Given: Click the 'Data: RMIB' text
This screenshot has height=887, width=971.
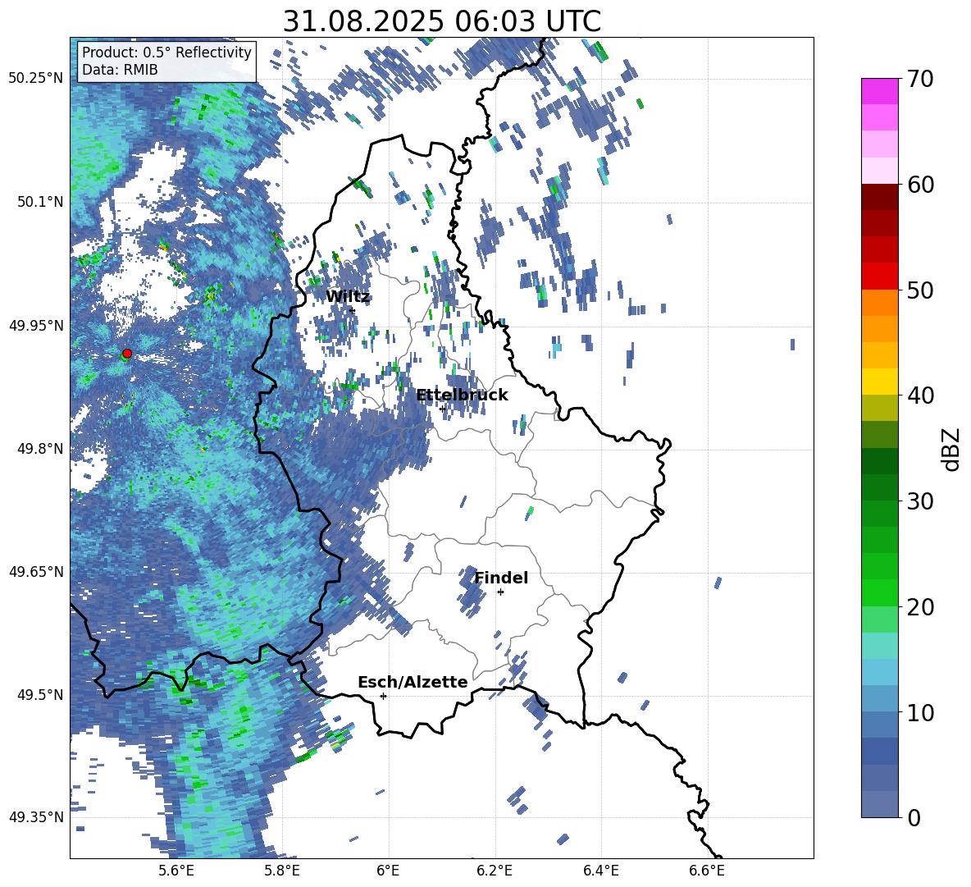Looking at the screenshot, I should point(120,70).
